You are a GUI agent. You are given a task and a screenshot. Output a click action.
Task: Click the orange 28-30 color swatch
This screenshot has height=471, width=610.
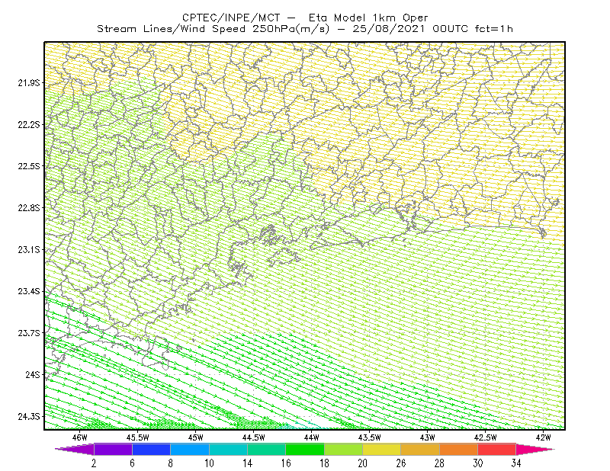(x=459, y=449)
